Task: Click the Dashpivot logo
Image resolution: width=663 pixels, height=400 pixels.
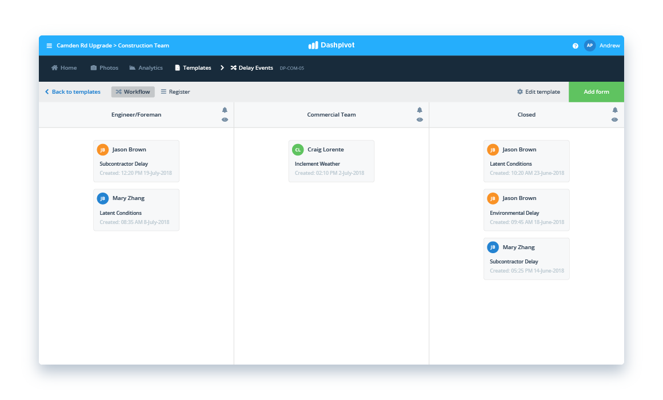Action: [x=331, y=45]
